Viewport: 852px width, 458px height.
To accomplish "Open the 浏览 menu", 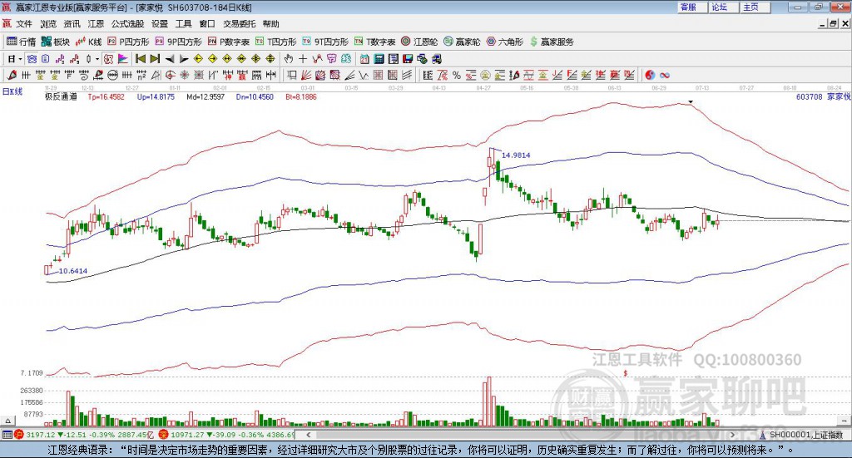I will pos(47,24).
